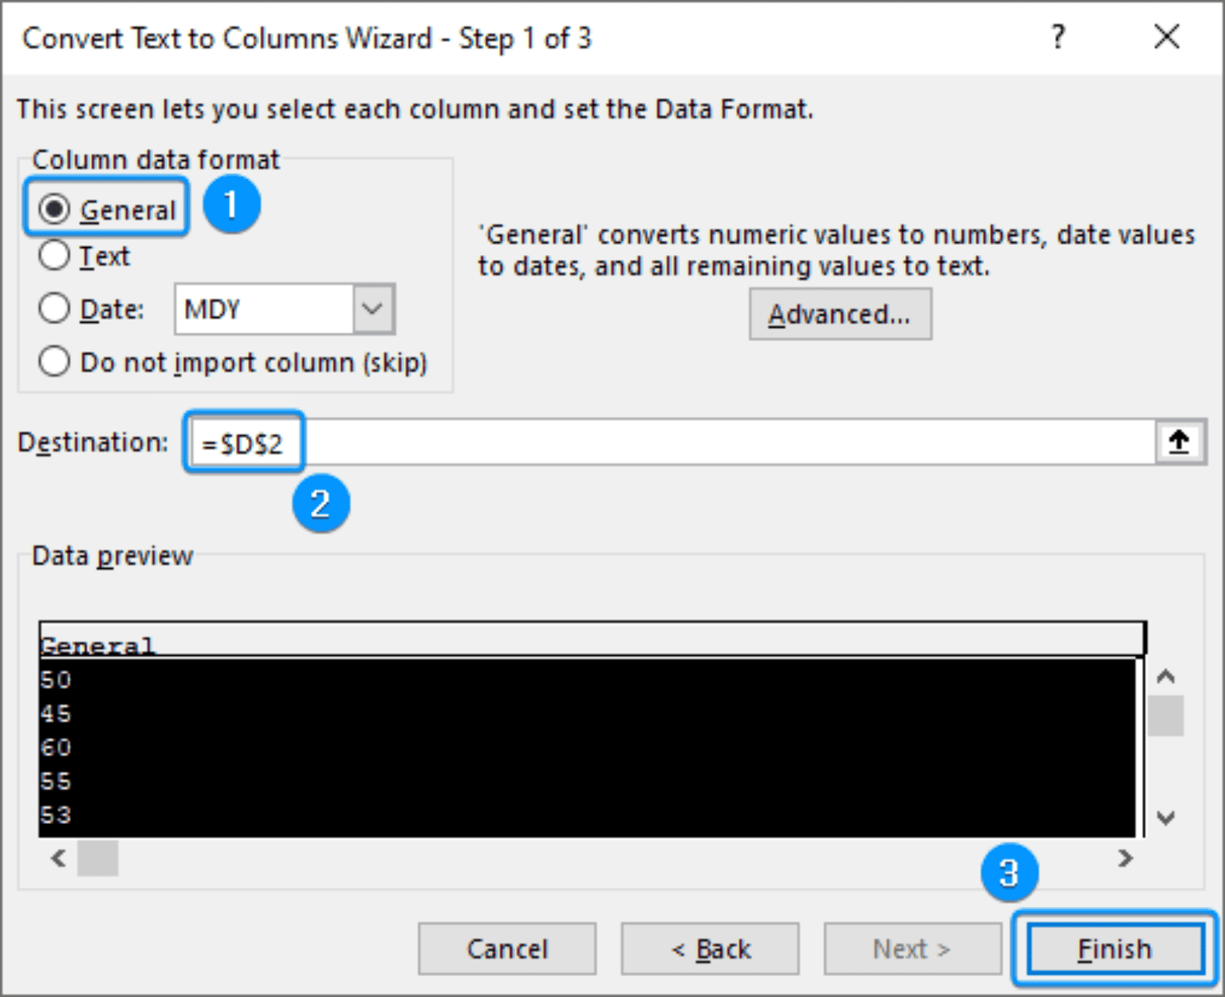The image size is (1225, 997).
Task: Click the right scroll arrow below Data preview
Action: coord(1125,859)
